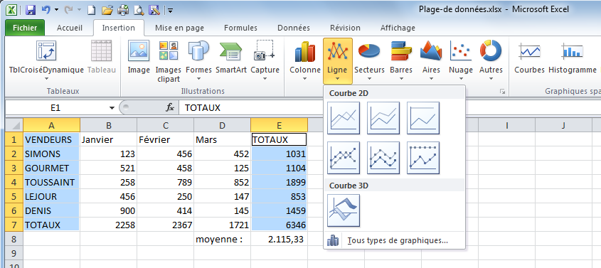This screenshot has width=601, height=268.
Task: Click the fx insert function button
Action: 170,108
